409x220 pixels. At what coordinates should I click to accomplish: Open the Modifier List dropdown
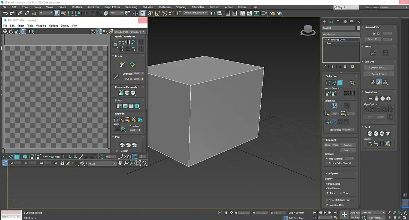[x=341, y=34]
